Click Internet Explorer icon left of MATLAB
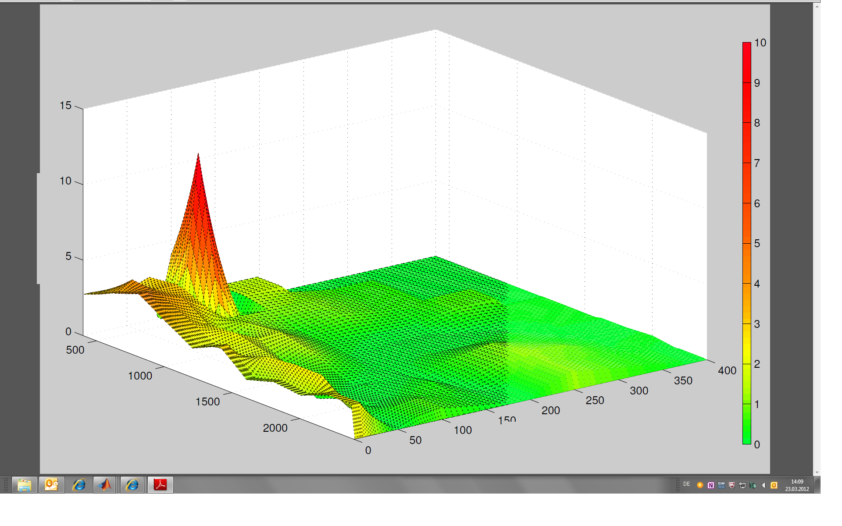 (79, 485)
